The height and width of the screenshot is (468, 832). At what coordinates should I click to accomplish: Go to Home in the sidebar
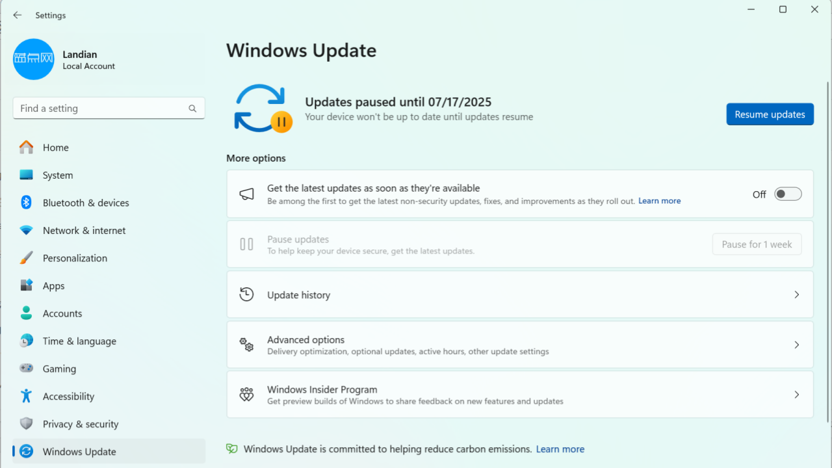point(56,148)
